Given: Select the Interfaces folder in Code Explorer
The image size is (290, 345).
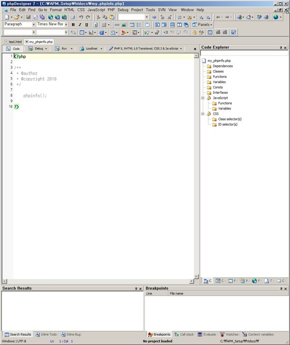Looking at the screenshot, I should (217, 92).
